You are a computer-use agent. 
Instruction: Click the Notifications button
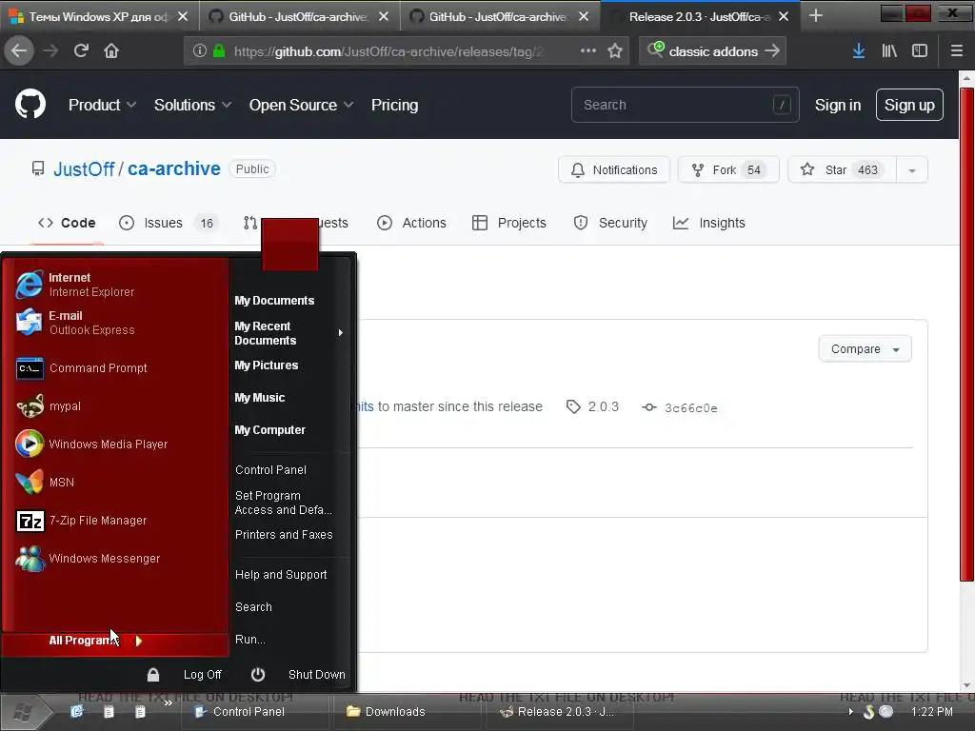click(x=614, y=170)
